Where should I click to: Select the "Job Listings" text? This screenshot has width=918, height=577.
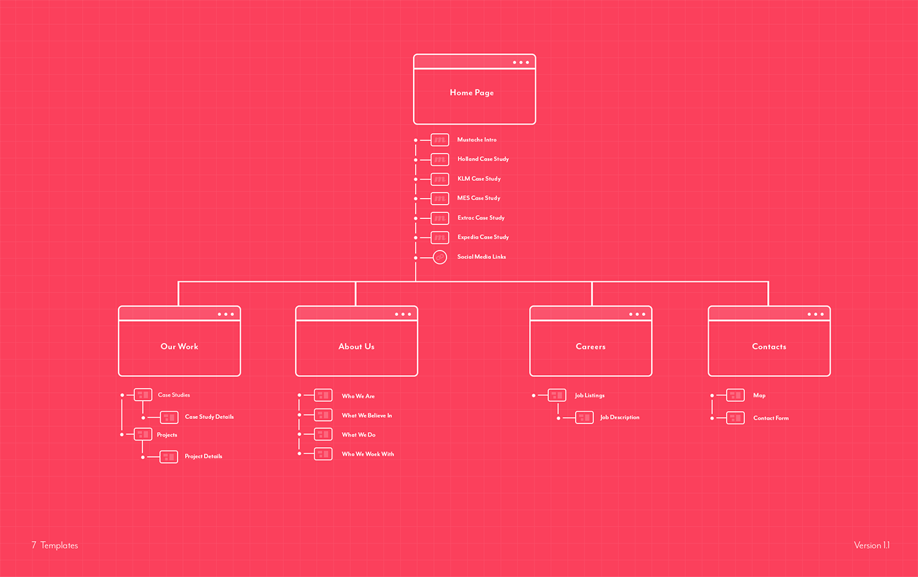coord(590,395)
